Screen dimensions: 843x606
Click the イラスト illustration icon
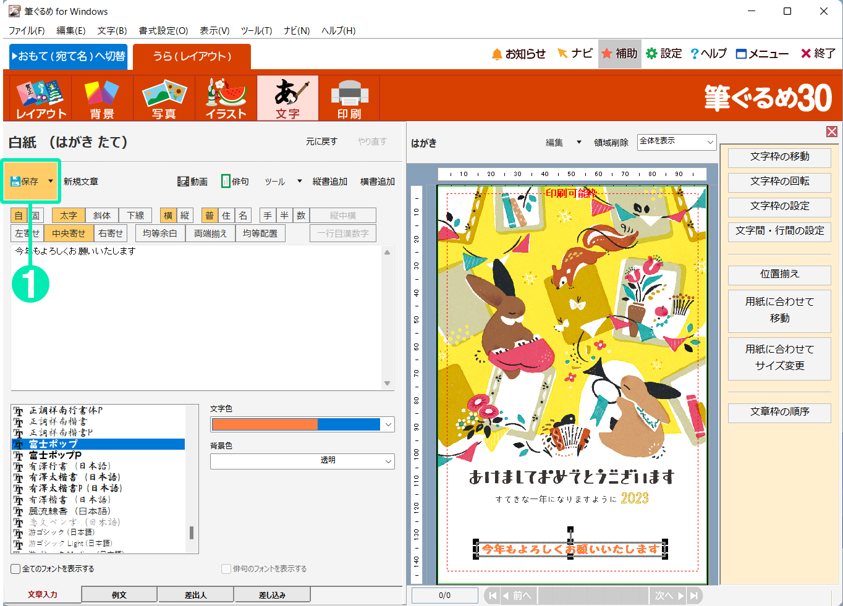[226, 98]
